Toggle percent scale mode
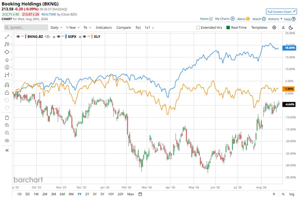 click(283, 194)
